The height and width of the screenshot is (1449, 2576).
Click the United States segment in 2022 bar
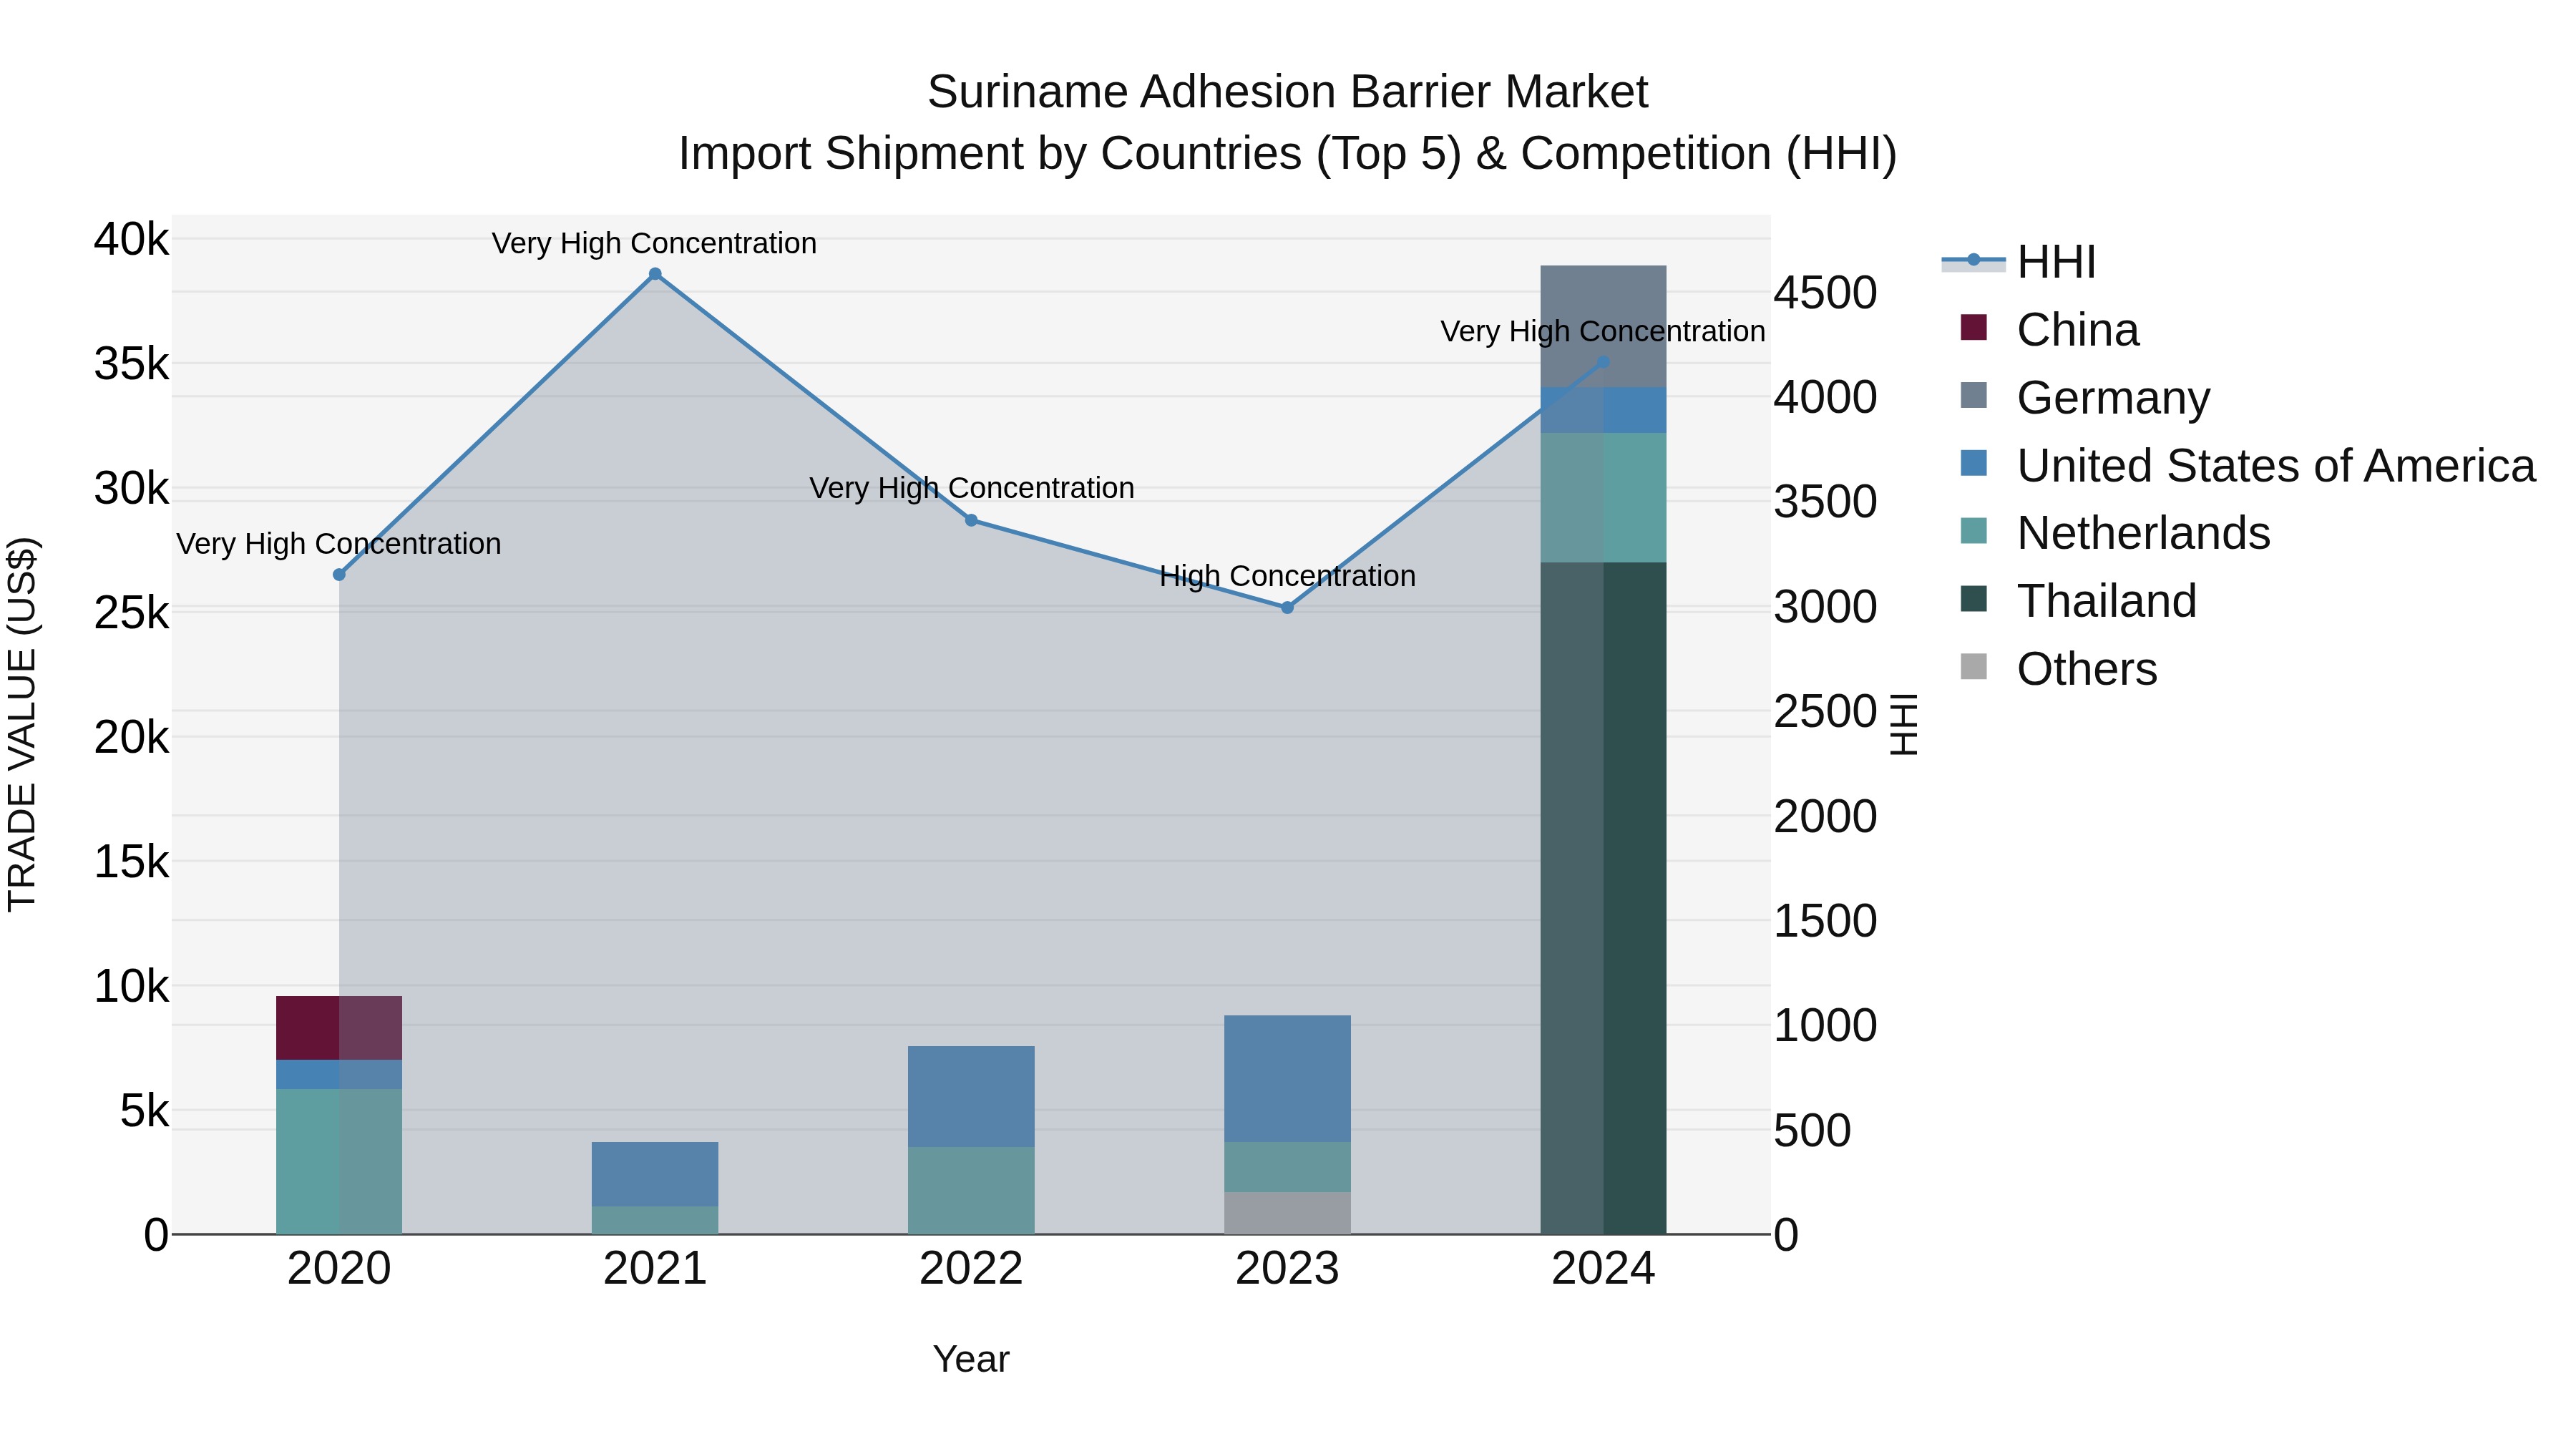tap(971, 1097)
